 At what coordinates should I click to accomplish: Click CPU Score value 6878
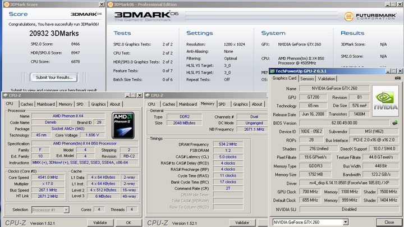(75, 62)
